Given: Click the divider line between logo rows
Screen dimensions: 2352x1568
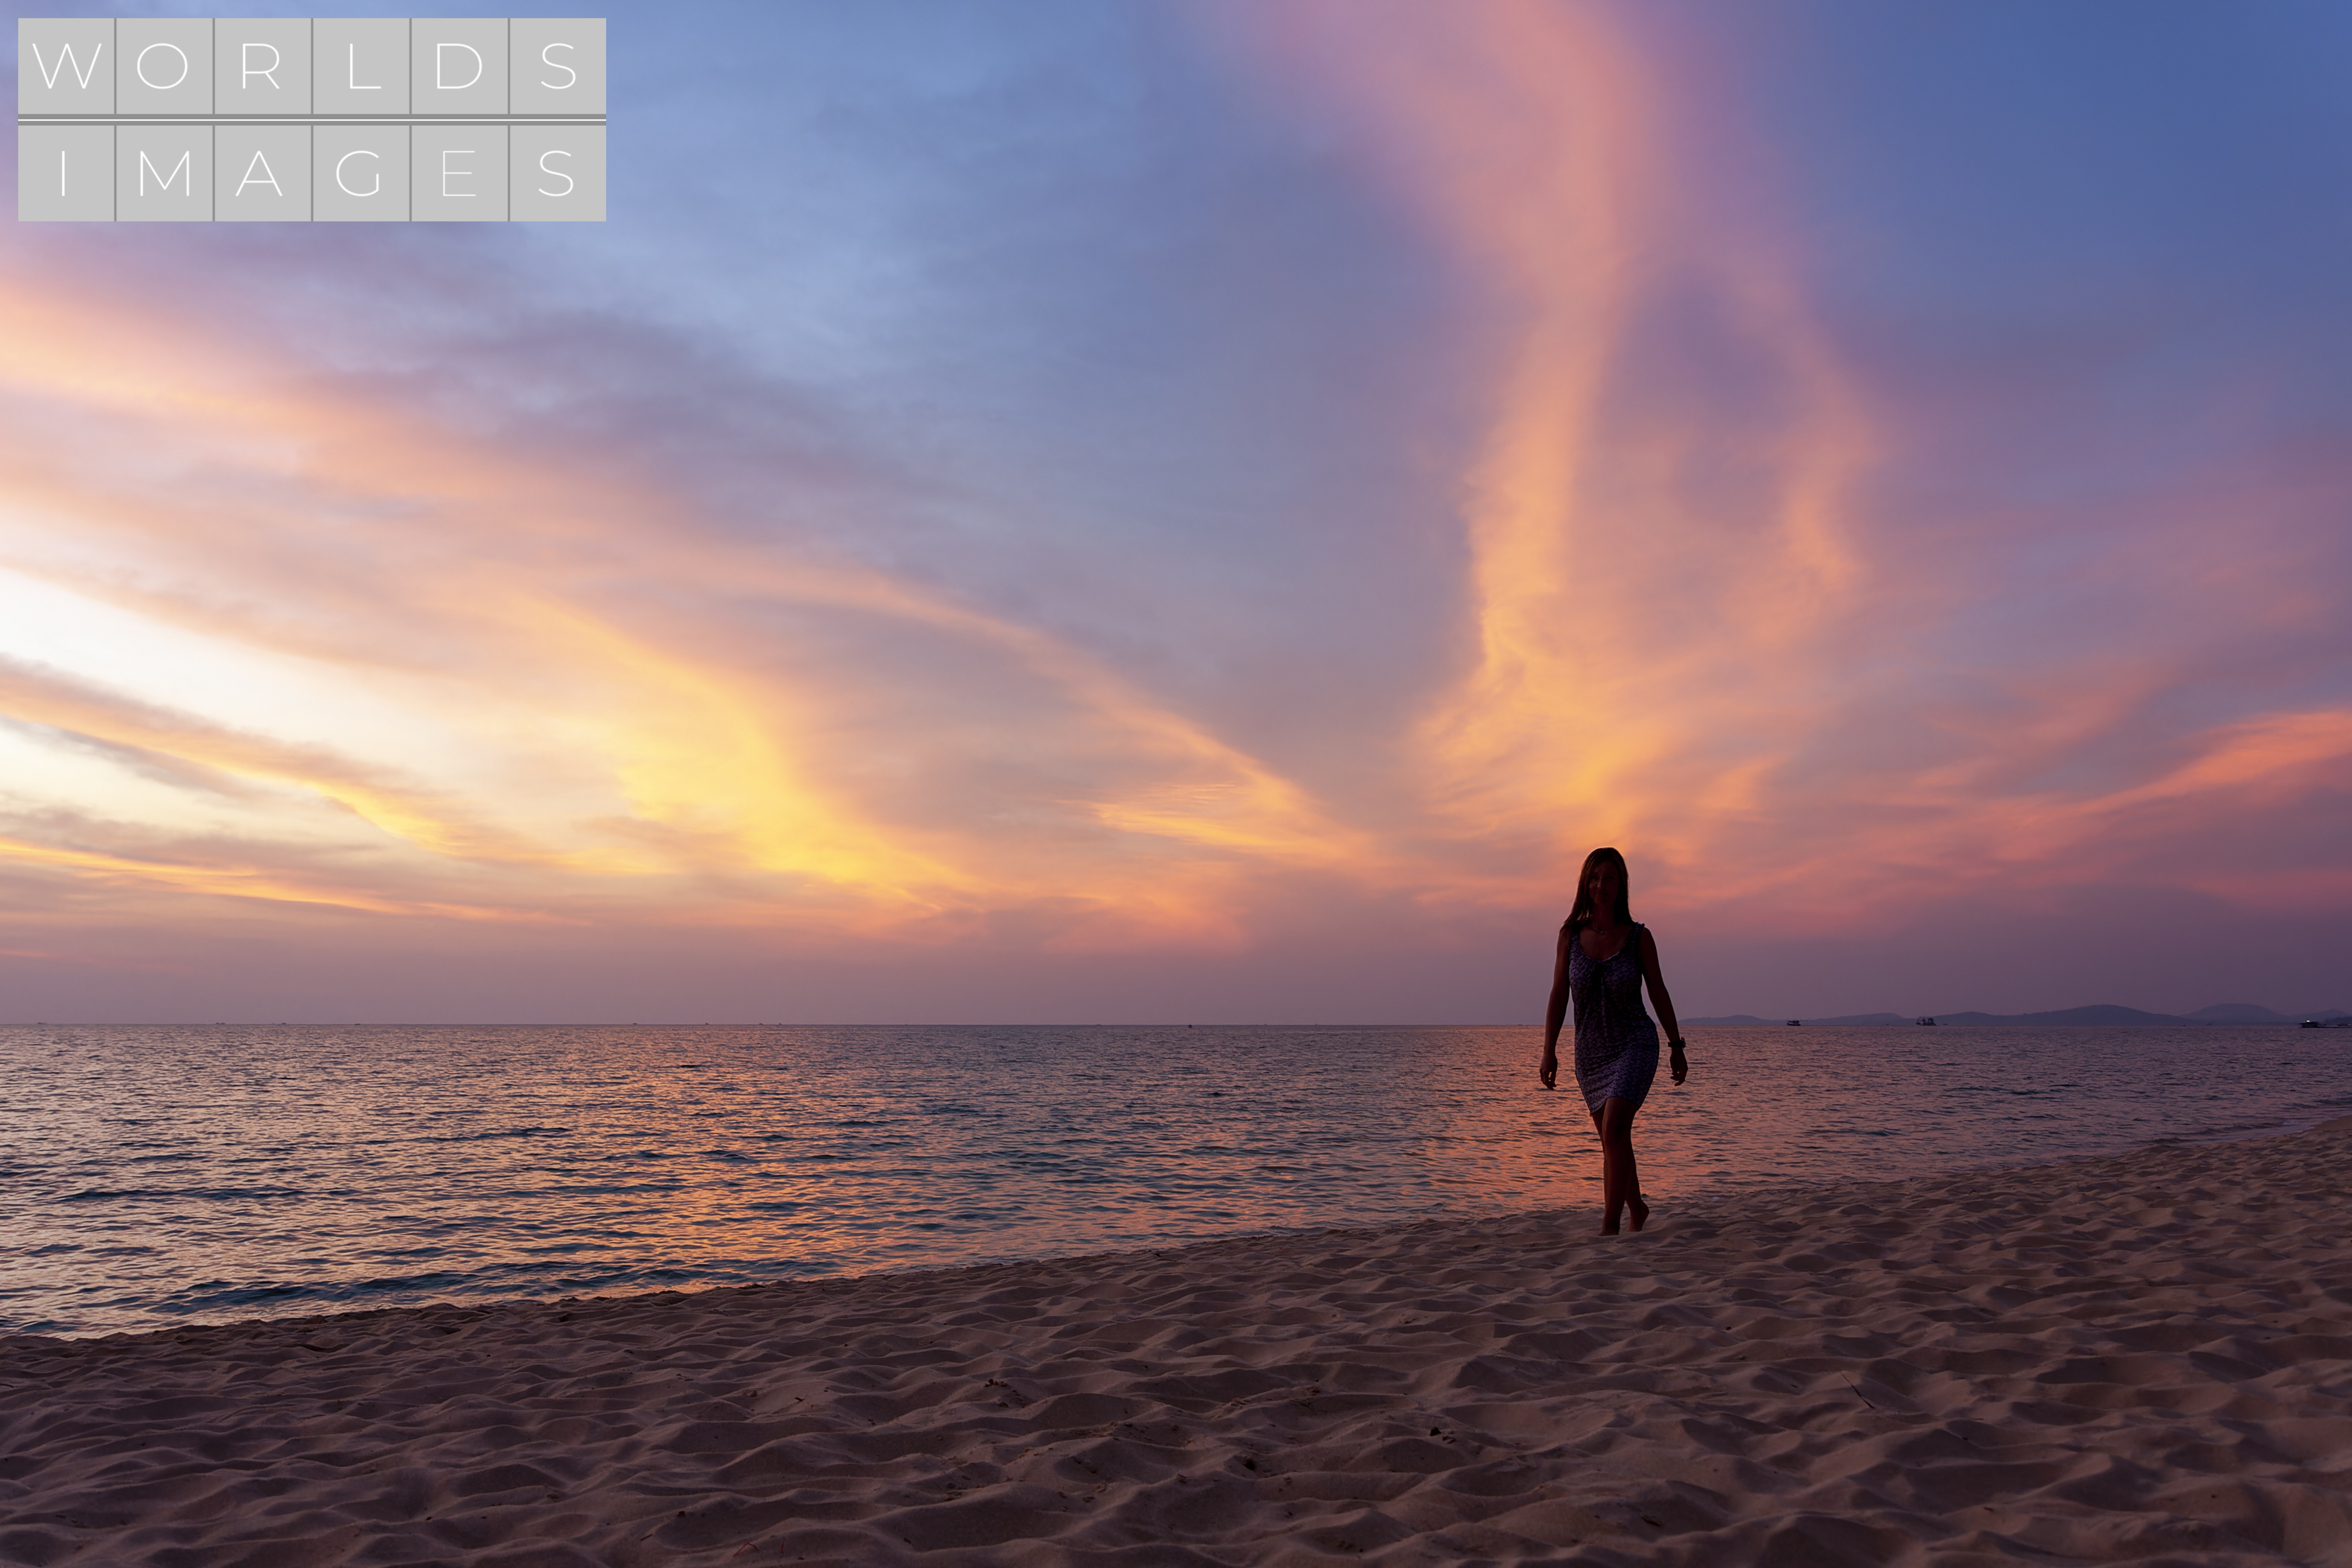Looking at the screenshot, I should point(311,119).
